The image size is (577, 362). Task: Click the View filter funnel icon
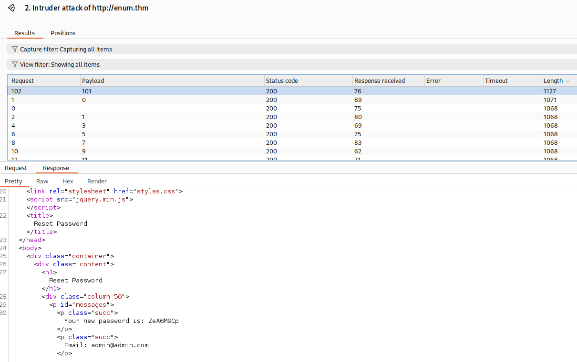(14, 64)
